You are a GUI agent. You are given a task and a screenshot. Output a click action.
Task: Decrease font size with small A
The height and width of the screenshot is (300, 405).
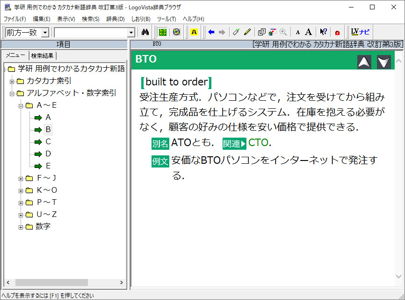[x=298, y=33]
